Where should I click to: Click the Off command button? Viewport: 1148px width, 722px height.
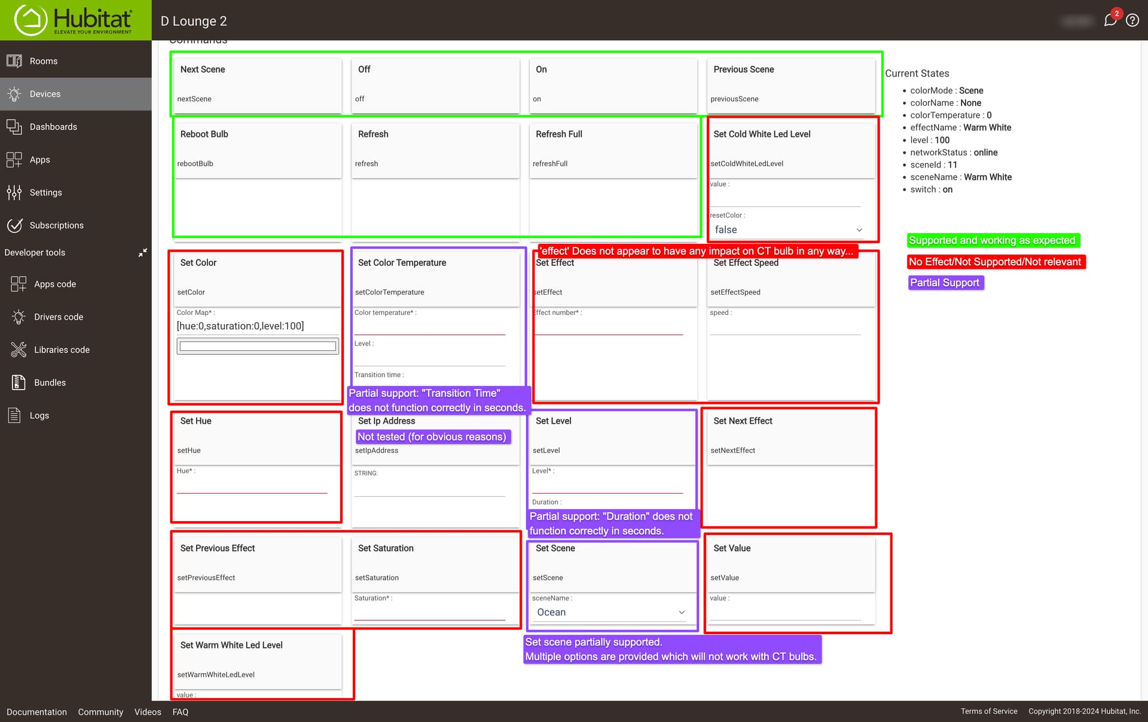point(435,85)
